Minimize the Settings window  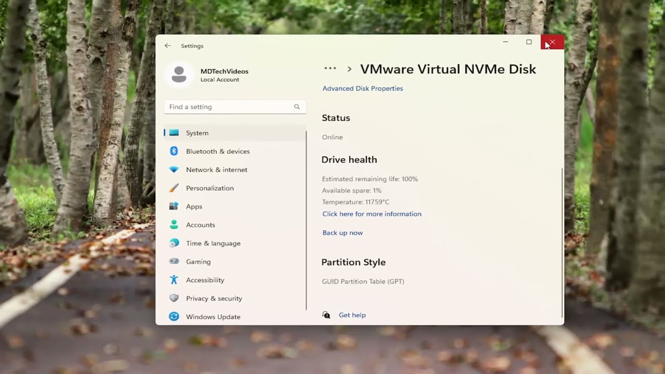pyautogui.click(x=506, y=42)
